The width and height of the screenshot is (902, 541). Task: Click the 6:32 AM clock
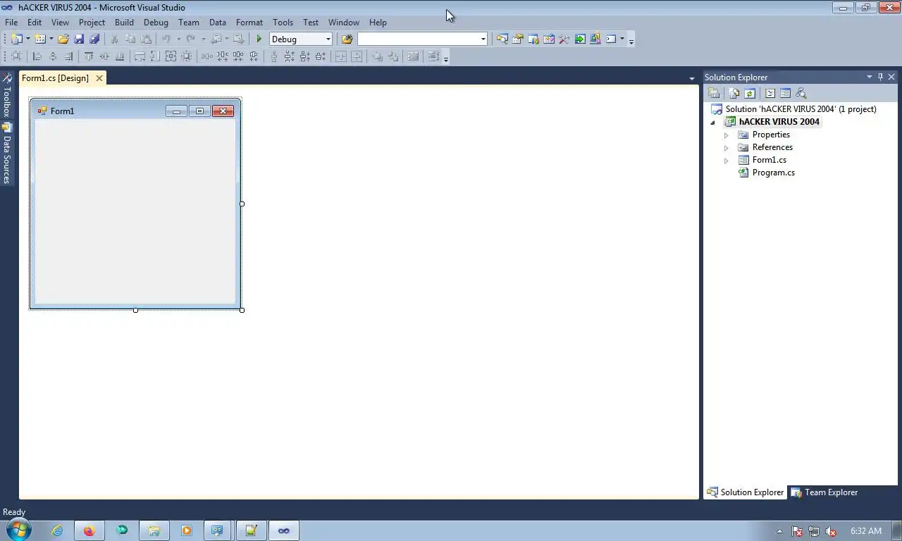pyautogui.click(x=865, y=531)
